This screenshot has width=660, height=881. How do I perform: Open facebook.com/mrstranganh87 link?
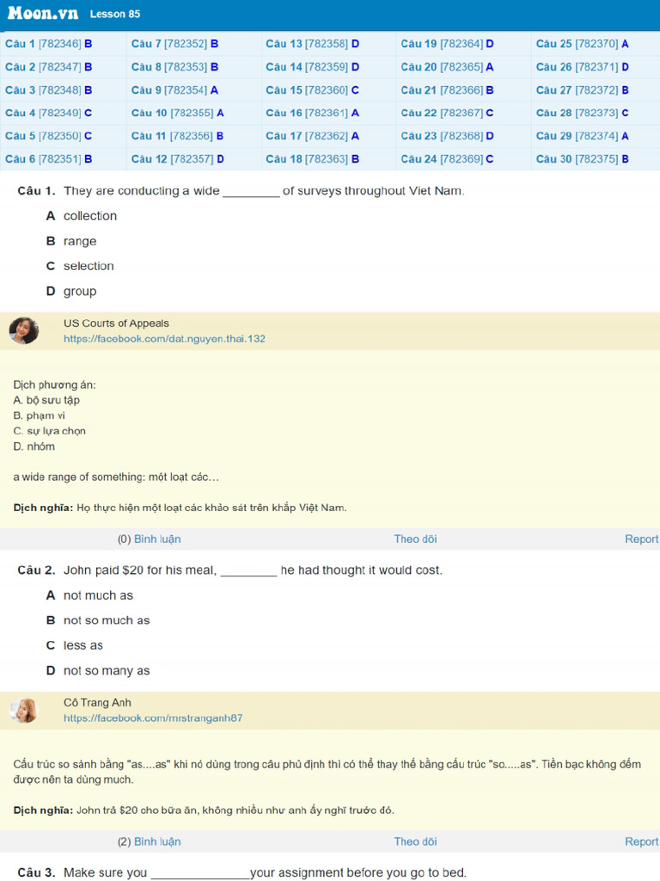click(x=153, y=718)
